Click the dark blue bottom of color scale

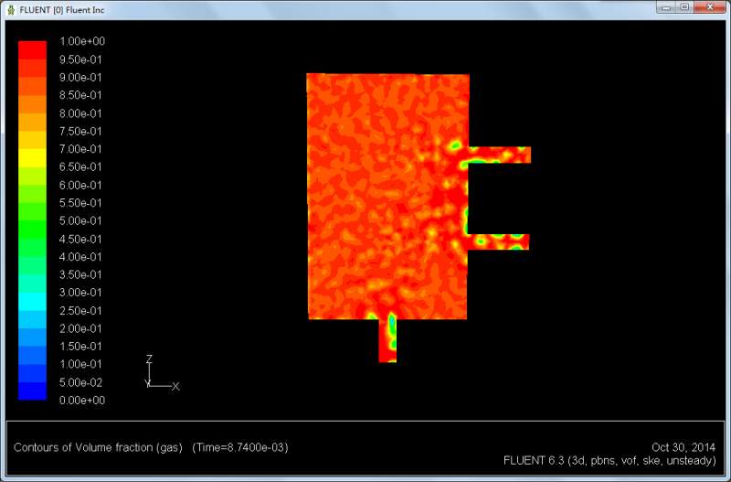tap(32, 391)
